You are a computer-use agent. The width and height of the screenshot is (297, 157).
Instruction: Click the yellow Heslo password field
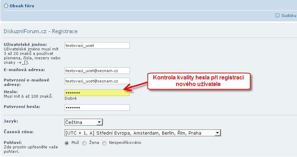tap(97, 92)
